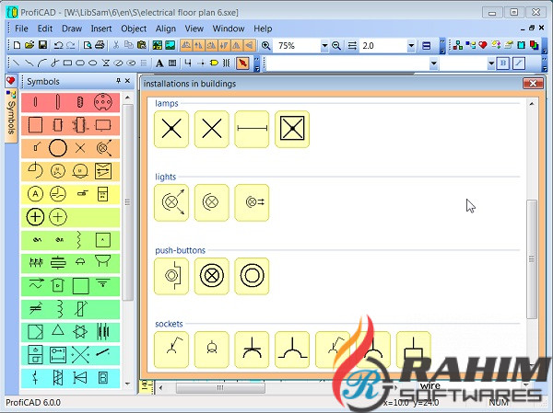The width and height of the screenshot is (553, 413).
Task: Activate the red selection arrow tool
Action: pos(242,63)
